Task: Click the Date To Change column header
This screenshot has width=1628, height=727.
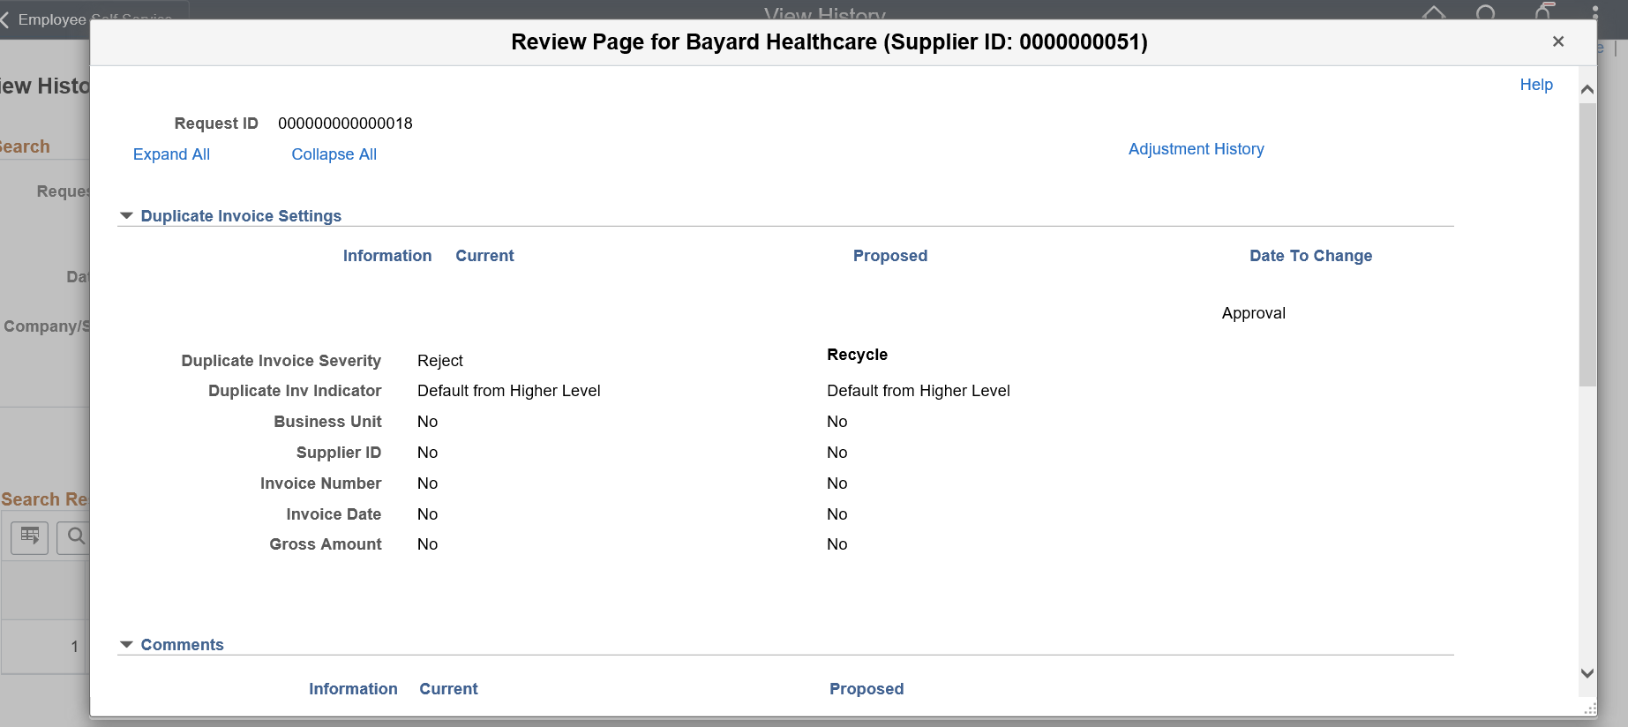Action: 1310,256
